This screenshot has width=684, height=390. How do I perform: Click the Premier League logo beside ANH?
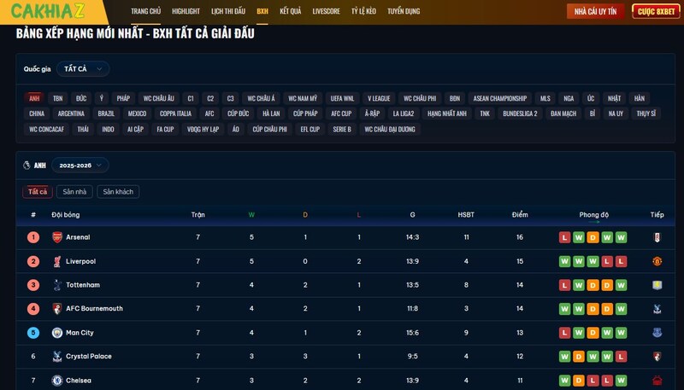[27, 166]
